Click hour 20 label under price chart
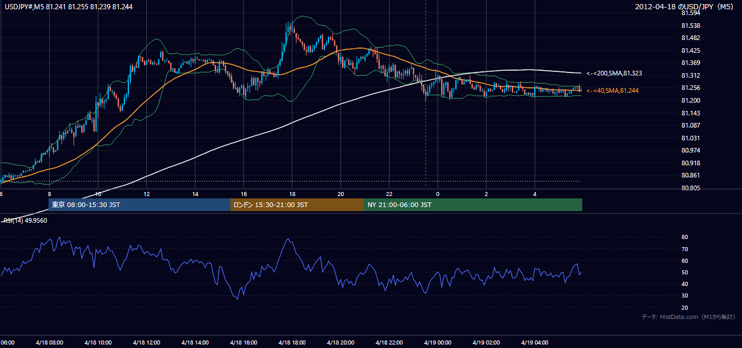 pos(341,194)
